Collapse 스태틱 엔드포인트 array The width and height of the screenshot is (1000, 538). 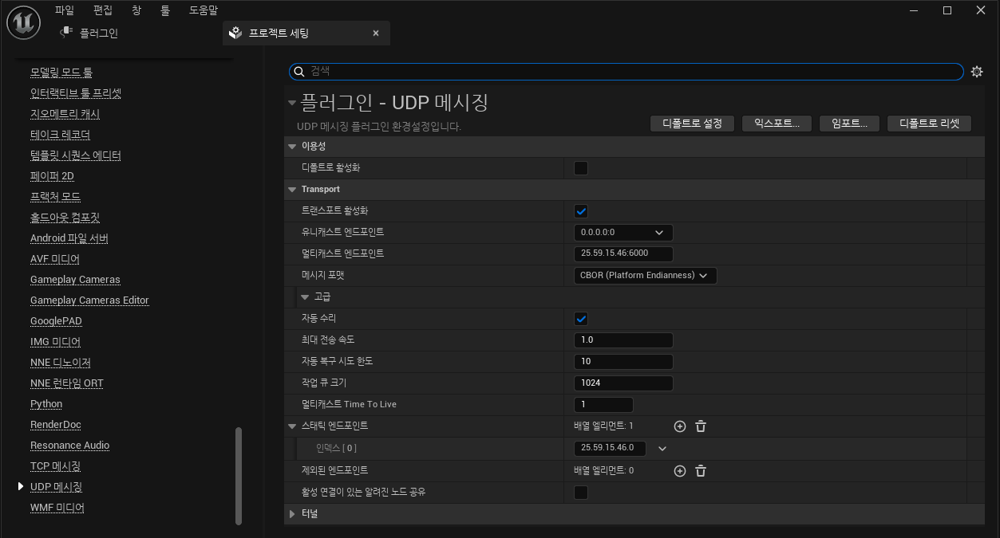click(x=292, y=426)
